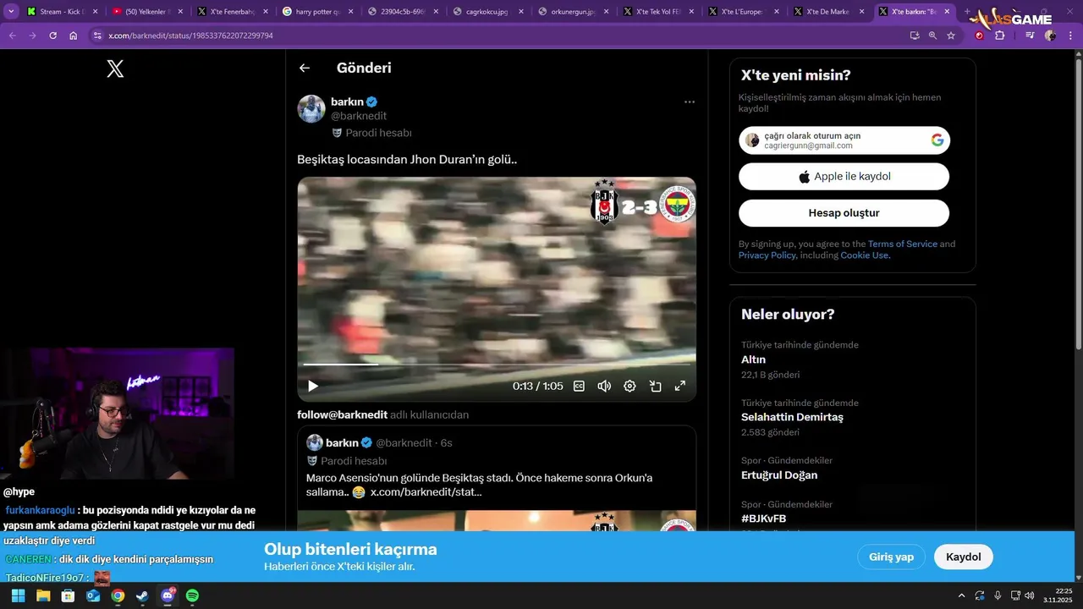Click the browser Back navigation arrow
The image size is (1083, 609).
click(x=12, y=36)
